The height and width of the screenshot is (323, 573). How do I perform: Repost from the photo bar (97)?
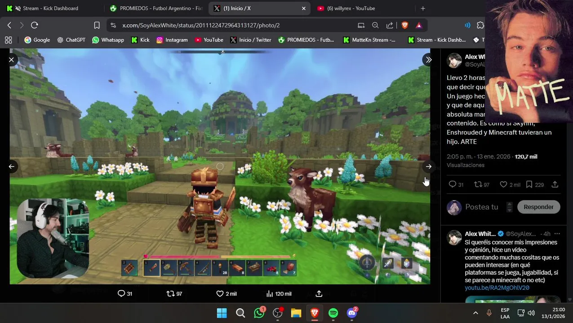[174, 293]
